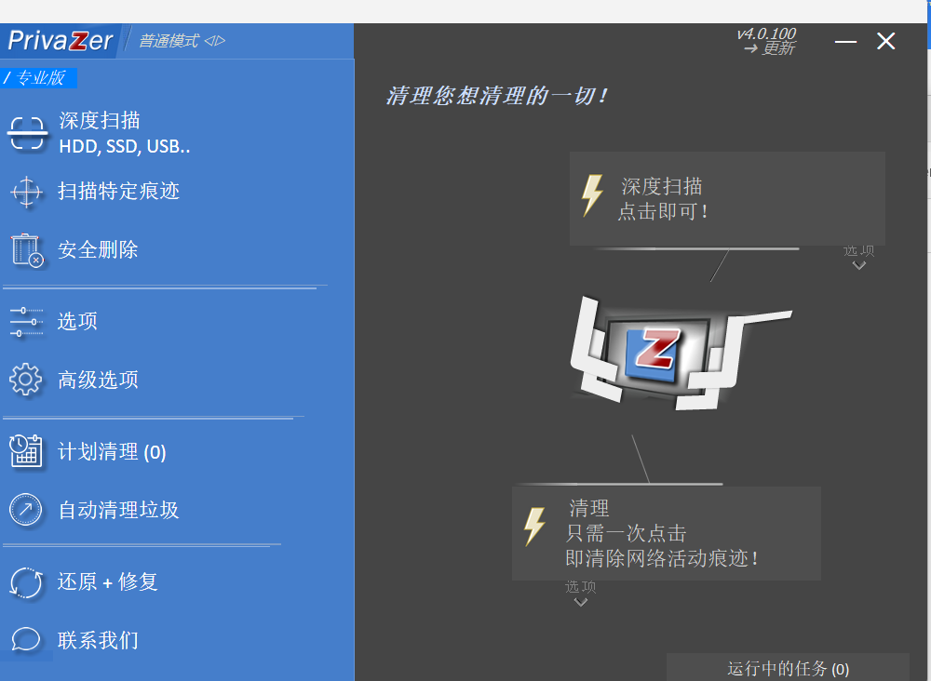Click the 清理 只需一次点击 card
The width and height of the screenshot is (931, 681).
click(667, 533)
